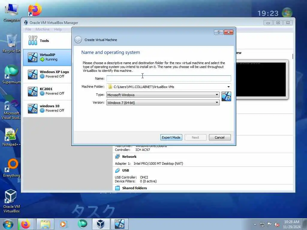Click the Windows Start orb
The height and width of the screenshot is (230, 307).
[8, 224]
